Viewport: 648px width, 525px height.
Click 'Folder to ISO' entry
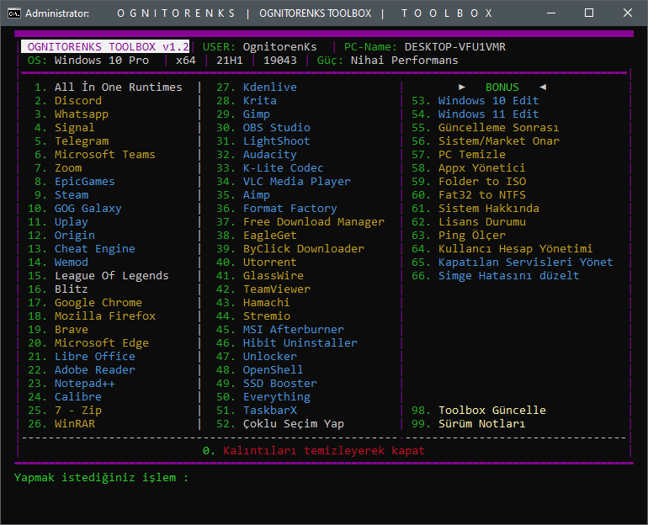[482, 182]
